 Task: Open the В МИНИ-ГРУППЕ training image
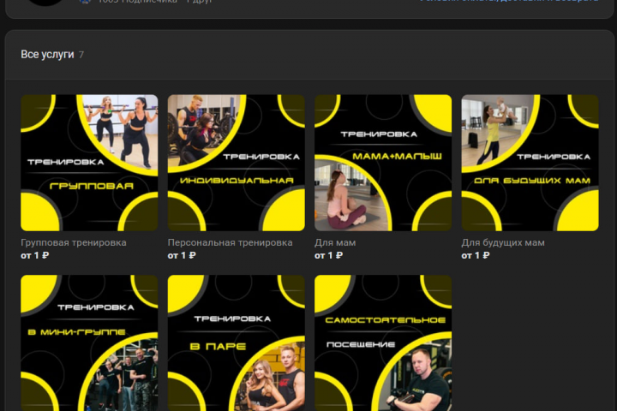tap(89, 343)
